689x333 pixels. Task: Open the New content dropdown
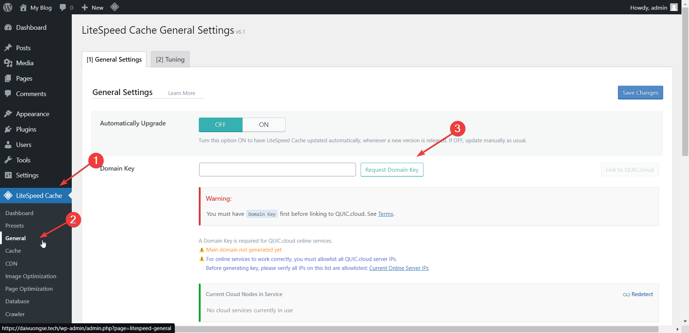point(93,8)
